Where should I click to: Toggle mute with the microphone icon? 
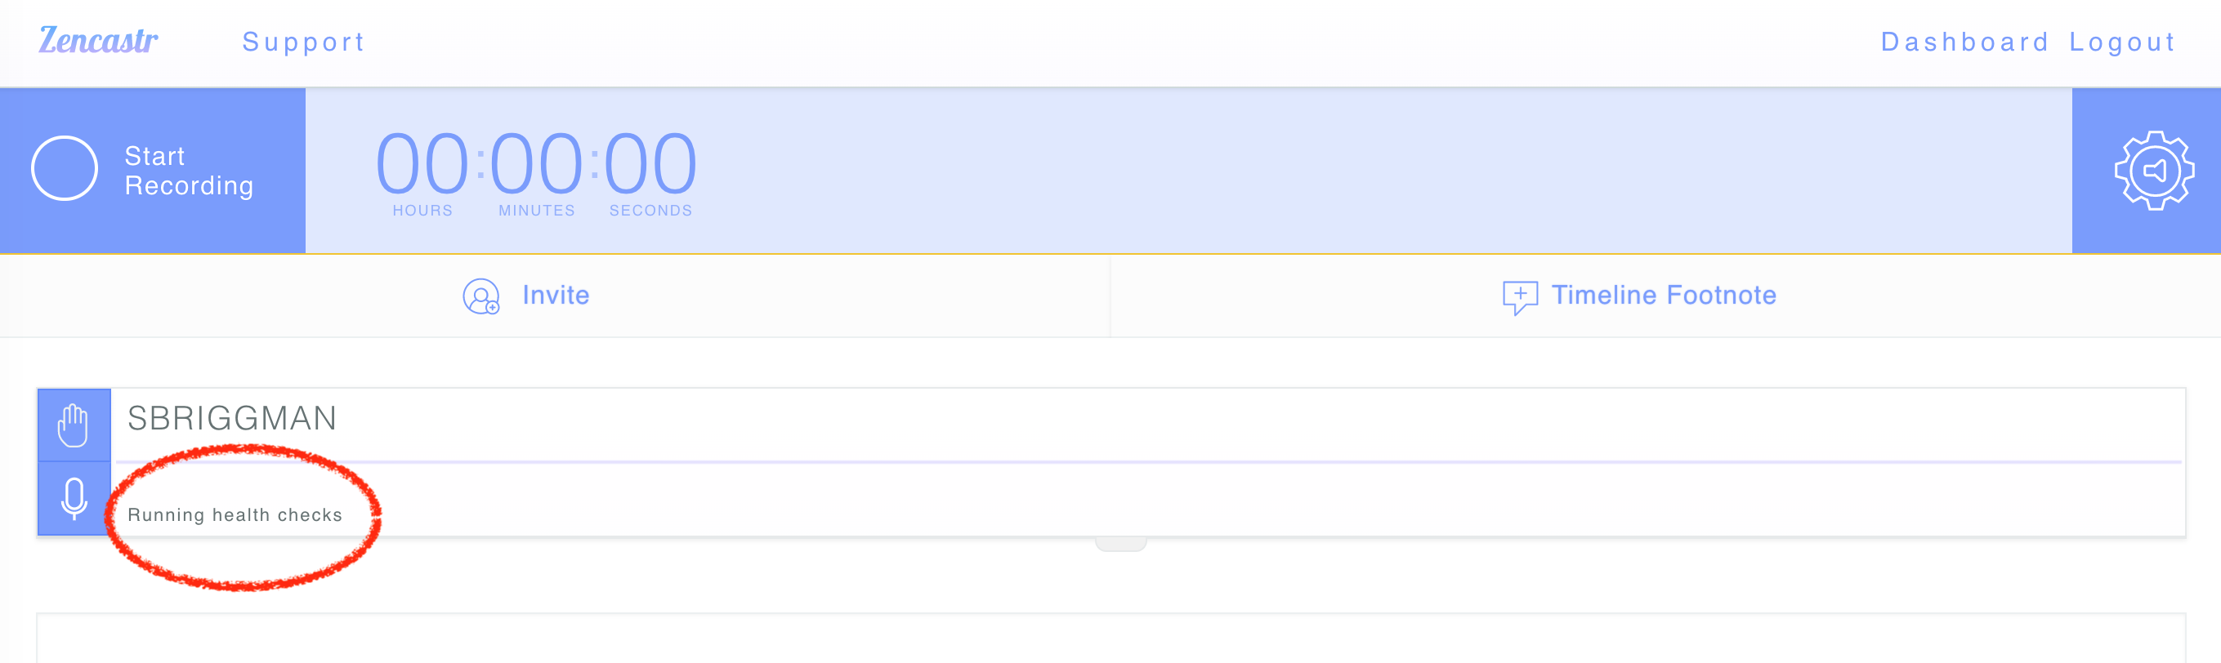(74, 499)
